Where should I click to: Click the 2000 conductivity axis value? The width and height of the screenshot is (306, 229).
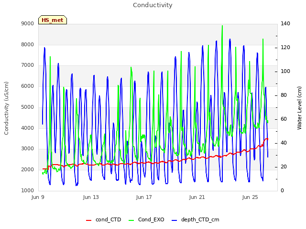point(28,170)
